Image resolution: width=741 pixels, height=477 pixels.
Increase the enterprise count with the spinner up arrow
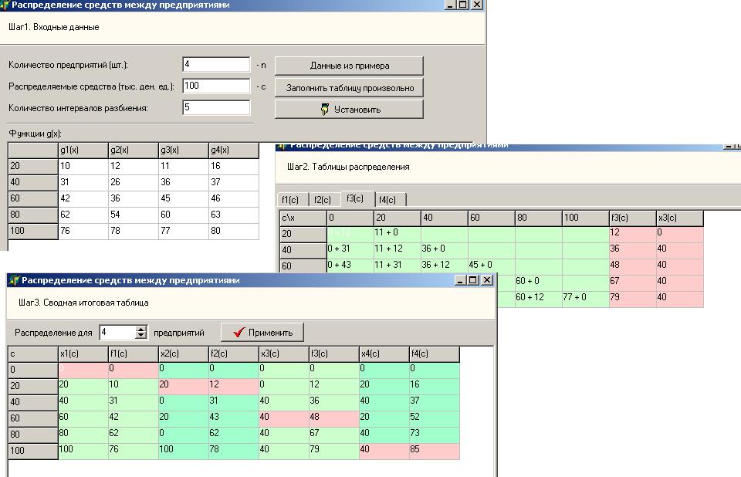(x=140, y=330)
